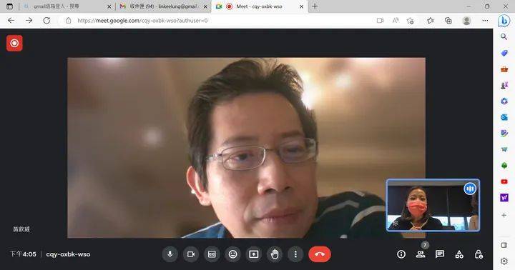Screen dimensions: 515x270
Task: Open a new browser tab
Action: (315, 6)
